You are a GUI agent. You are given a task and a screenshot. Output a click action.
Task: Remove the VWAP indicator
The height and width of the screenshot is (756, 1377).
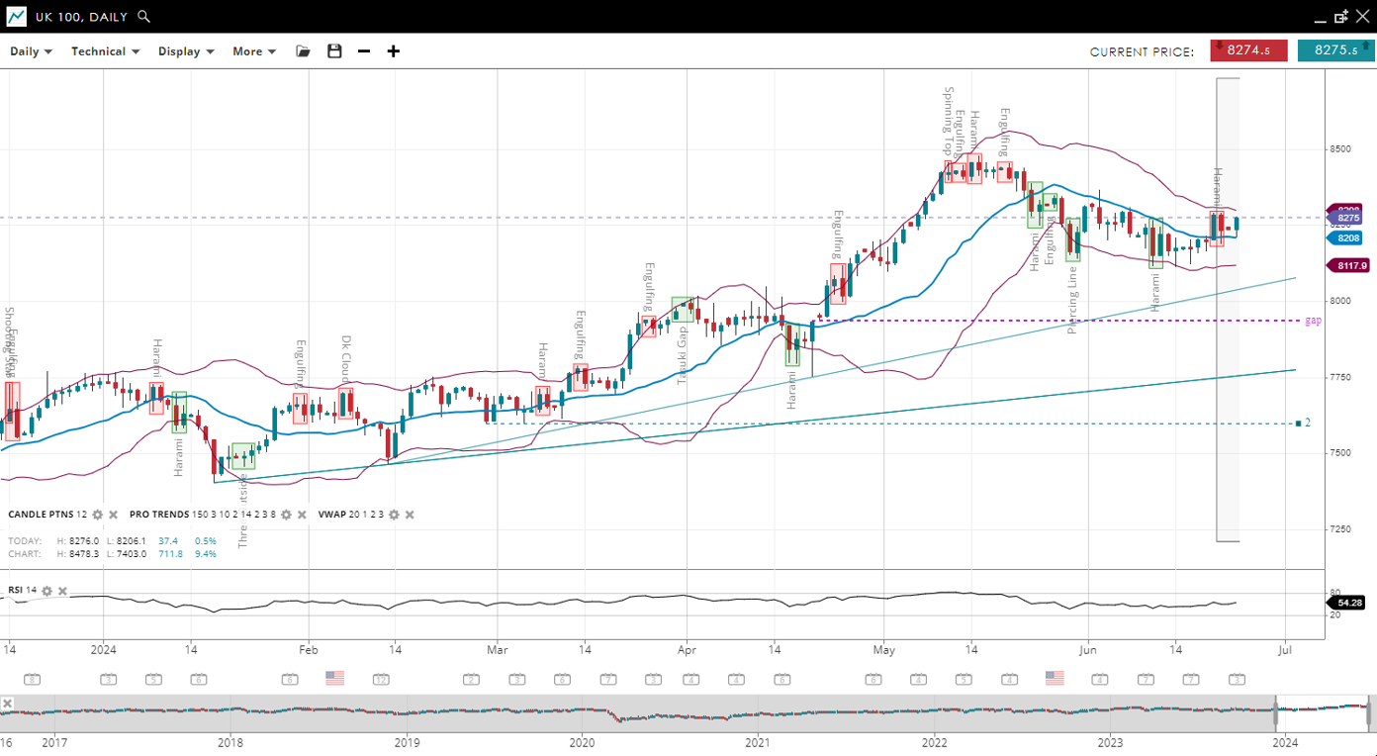click(410, 515)
